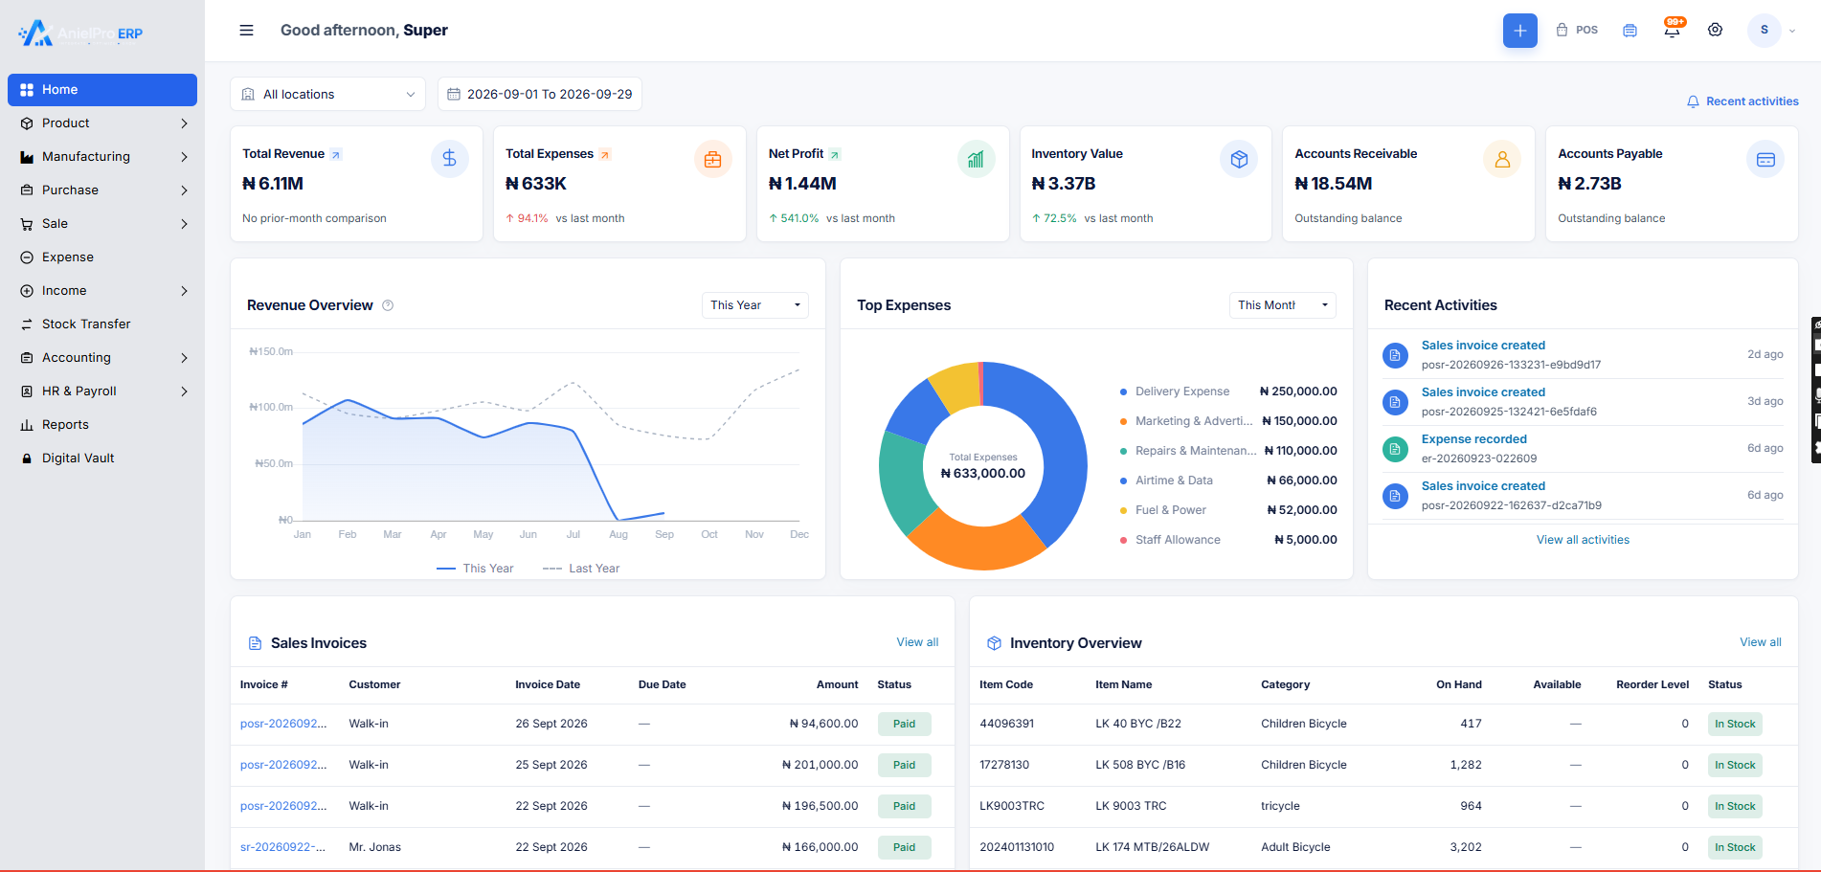Open Expense recorded er-20260923-022609 activity
Viewport: 1821px width, 872px height.
1583,448
